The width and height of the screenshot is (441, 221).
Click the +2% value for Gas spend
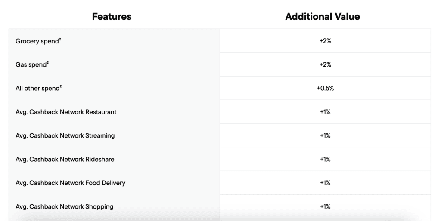click(x=325, y=65)
